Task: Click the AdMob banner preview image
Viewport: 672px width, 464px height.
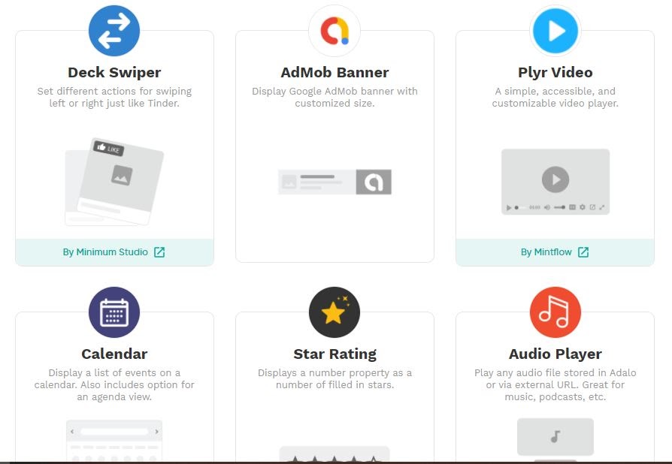Action: click(334, 182)
